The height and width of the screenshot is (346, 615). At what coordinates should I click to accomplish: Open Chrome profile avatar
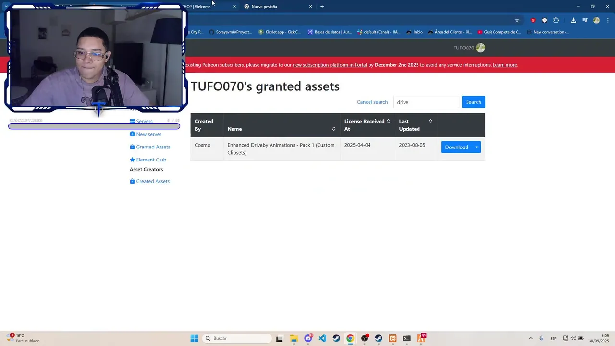pyautogui.click(x=596, y=20)
